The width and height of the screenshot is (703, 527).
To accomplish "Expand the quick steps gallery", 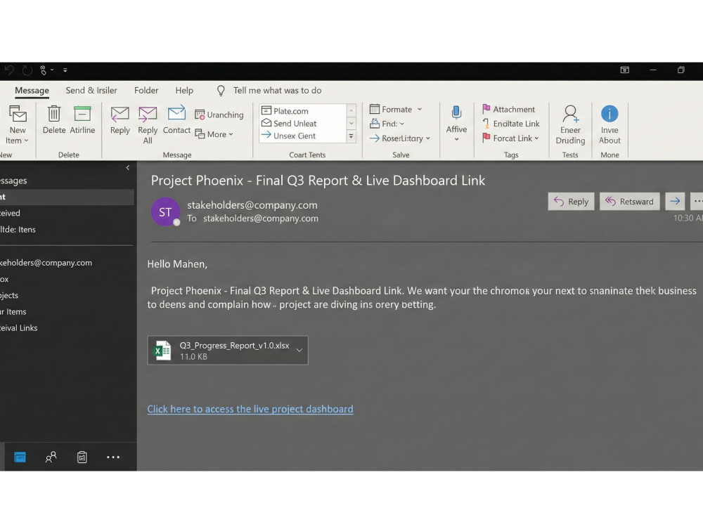I will (x=351, y=136).
